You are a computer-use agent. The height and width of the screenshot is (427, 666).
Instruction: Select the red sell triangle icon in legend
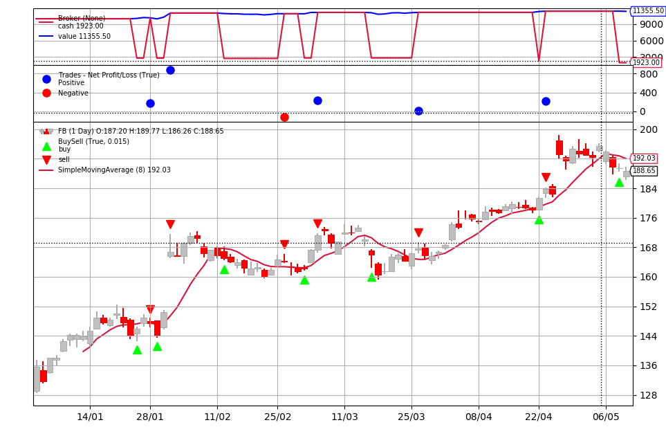pos(46,160)
